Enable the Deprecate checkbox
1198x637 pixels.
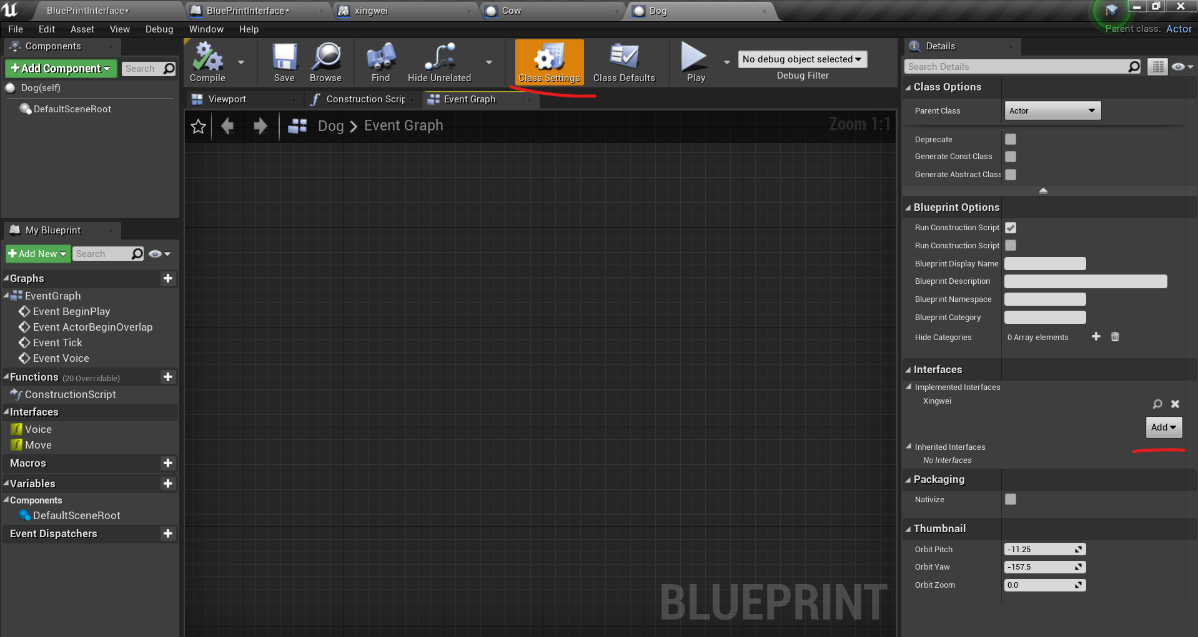tap(1011, 139)
